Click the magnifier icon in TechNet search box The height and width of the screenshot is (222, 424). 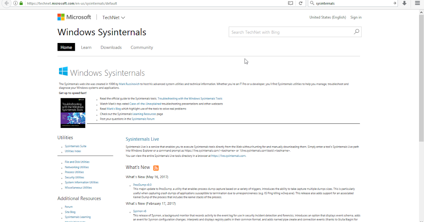coord(357,32)
